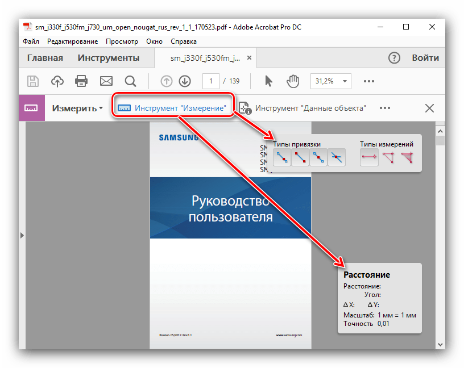Click the Войти sign-in button
Screen dimensions: 464x368
click(425, 58)
